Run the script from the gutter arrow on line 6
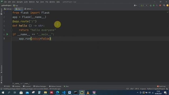169x95 pixels. coord(7,34)
